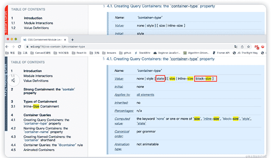Go to Types of Containment section

click(x=40, y=102)
